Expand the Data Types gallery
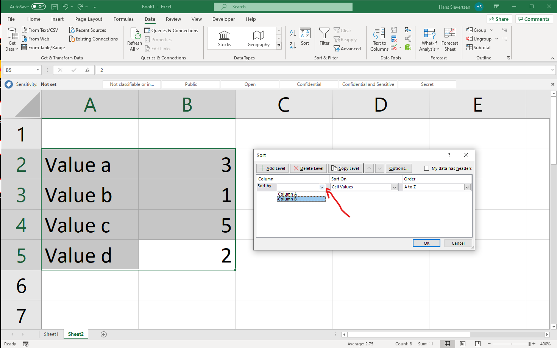The height and width of the screenshot is (348, 557). [279, 46]
